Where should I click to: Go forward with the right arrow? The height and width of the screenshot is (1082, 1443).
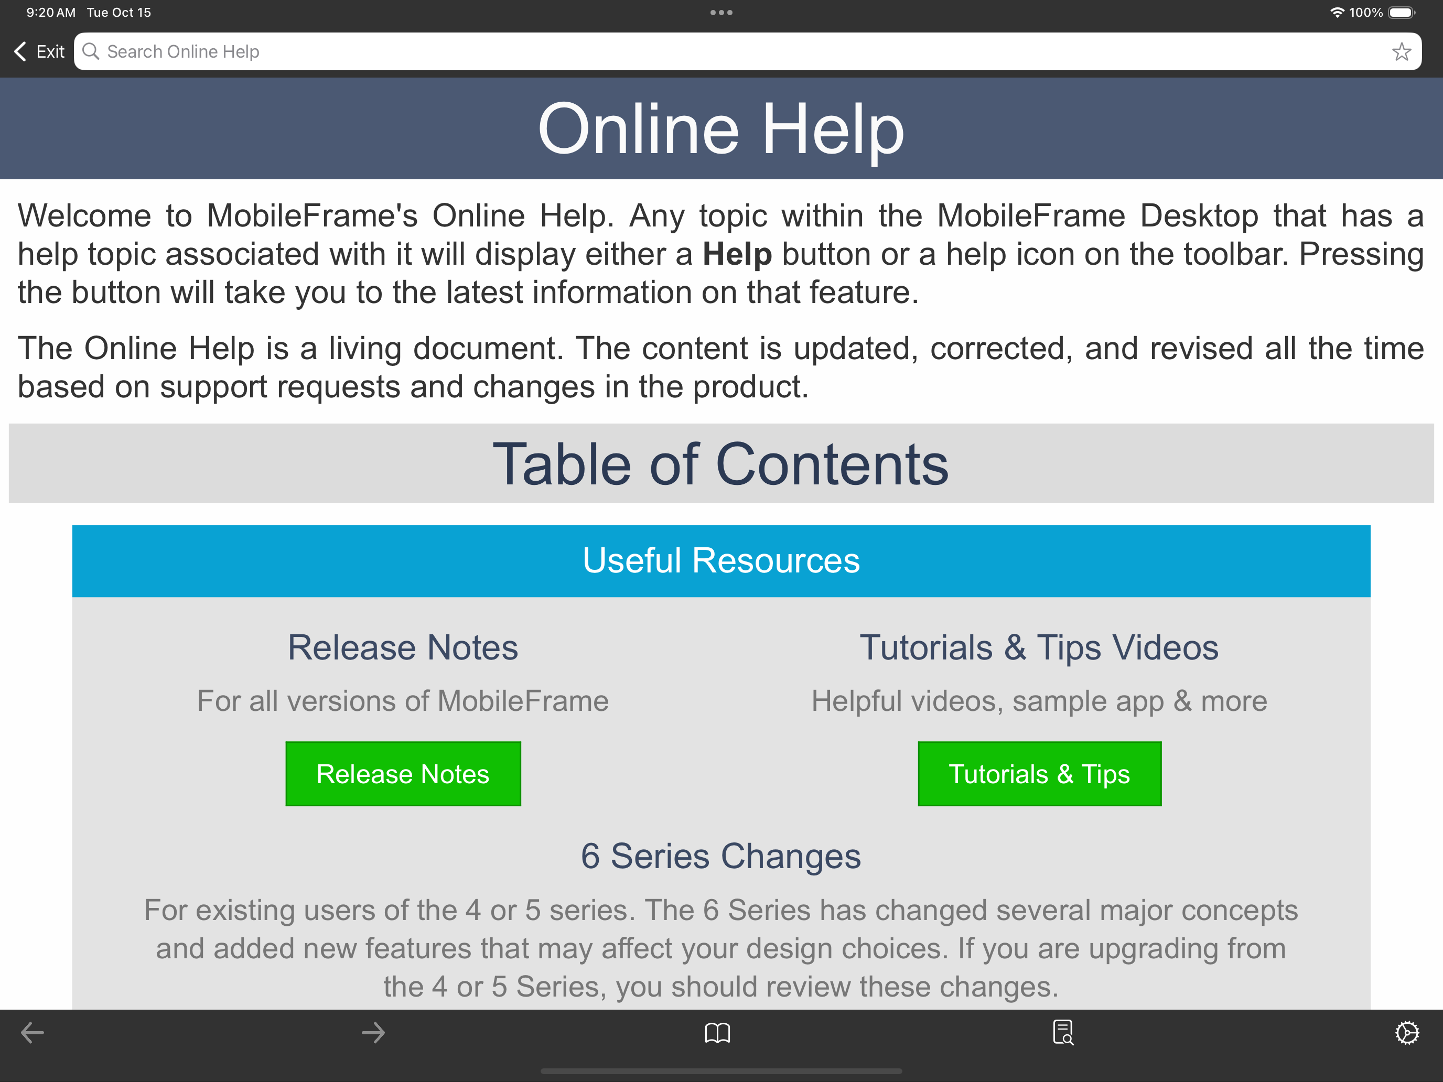click(x=373, y=1032)
